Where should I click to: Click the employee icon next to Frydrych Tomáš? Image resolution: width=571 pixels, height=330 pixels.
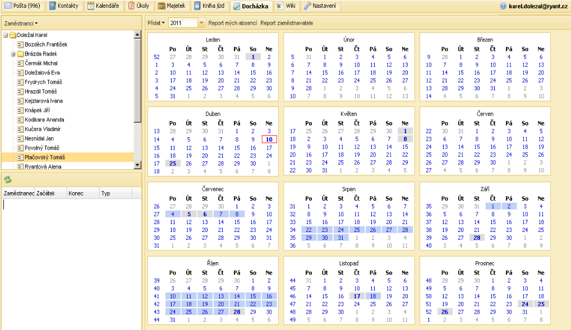pos(20,82)
